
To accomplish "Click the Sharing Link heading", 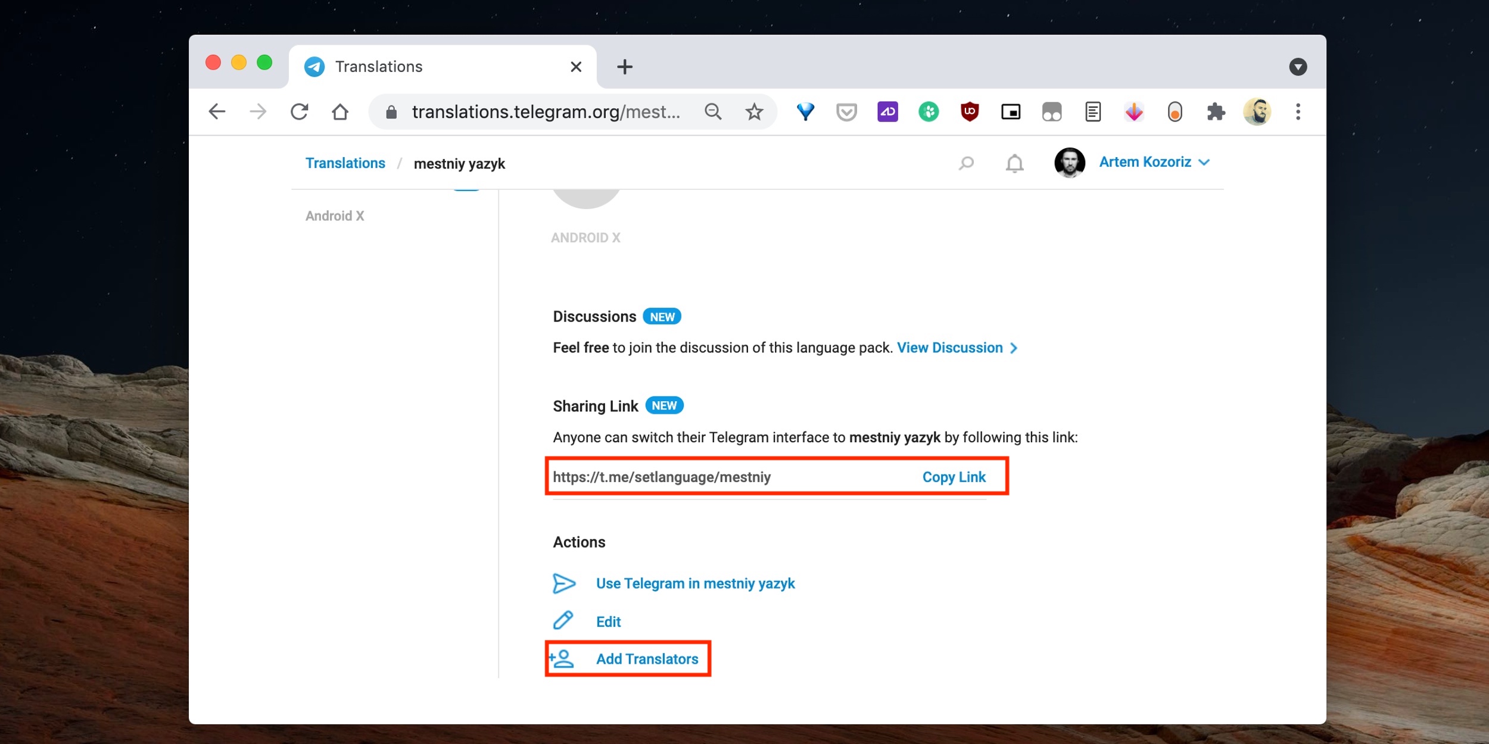I will point(595,406).
